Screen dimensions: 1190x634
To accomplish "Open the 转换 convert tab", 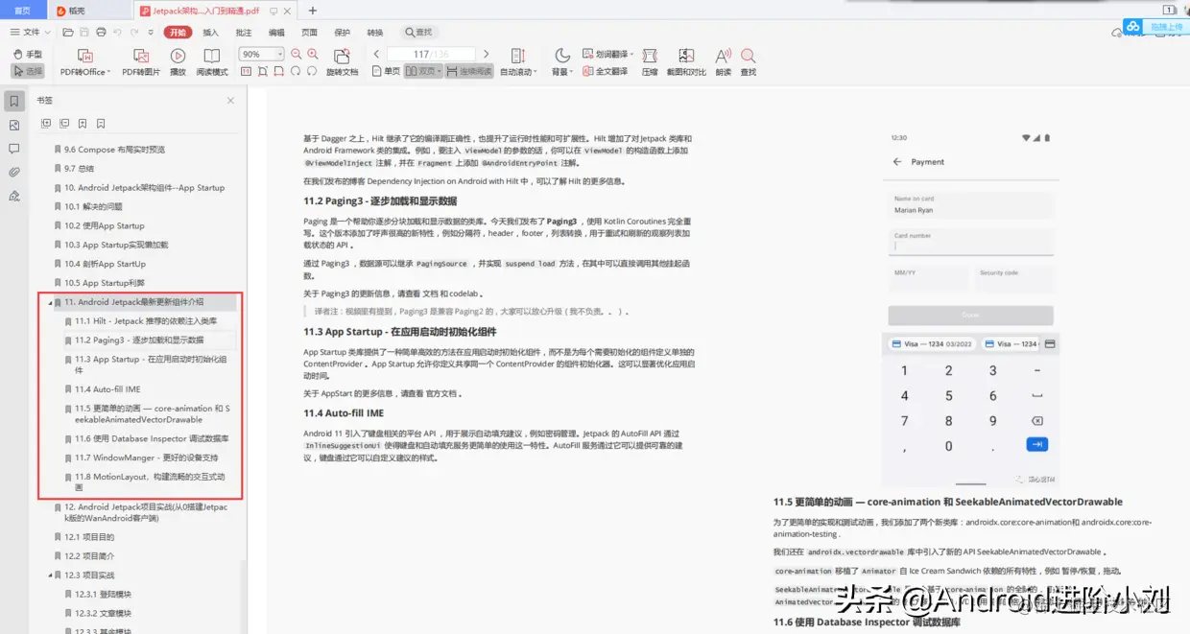I will click(375, 32).
